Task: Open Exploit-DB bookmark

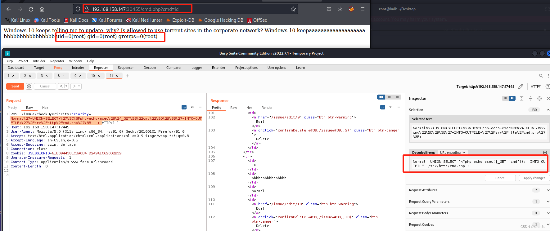Action: 180,20
